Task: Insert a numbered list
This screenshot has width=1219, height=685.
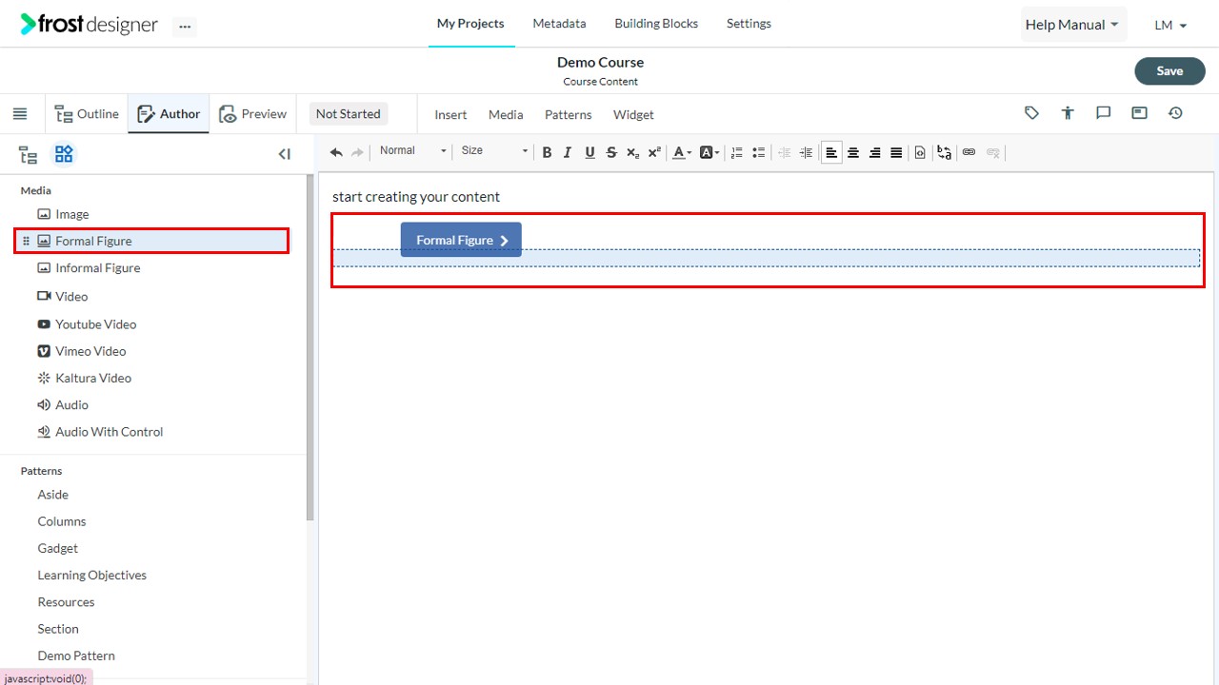Action: [736, 152]
